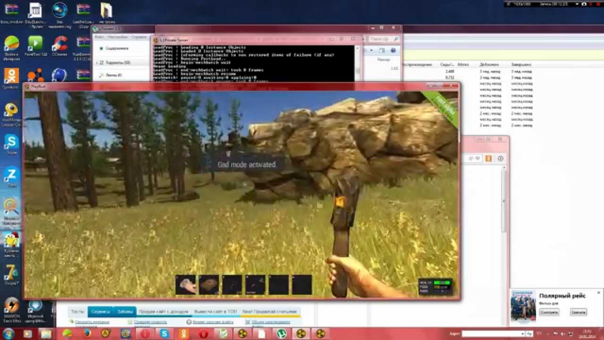This screenshot has width=604, height=340.
Task: Switch to the Тесты tab on the webpage
Action: [77, 312]
